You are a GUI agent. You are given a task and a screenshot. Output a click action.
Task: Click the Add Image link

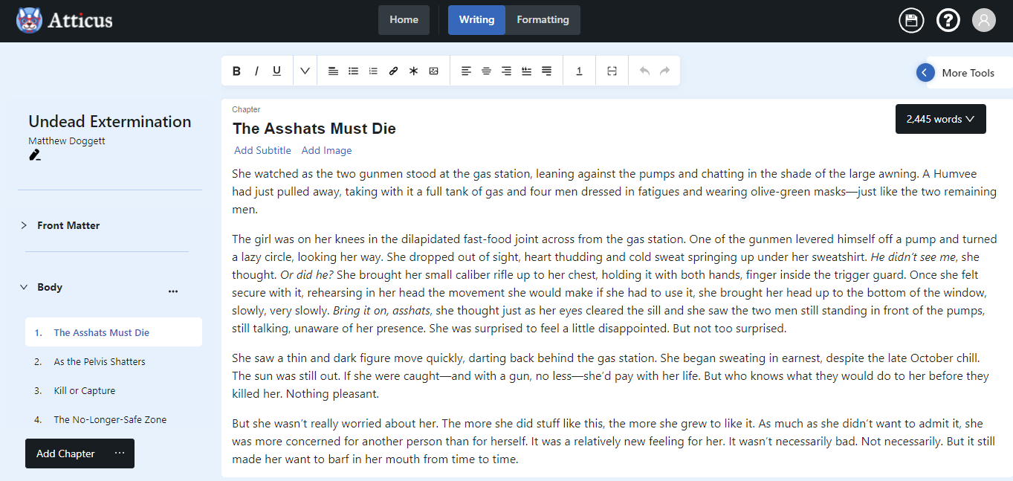(326, 150)
